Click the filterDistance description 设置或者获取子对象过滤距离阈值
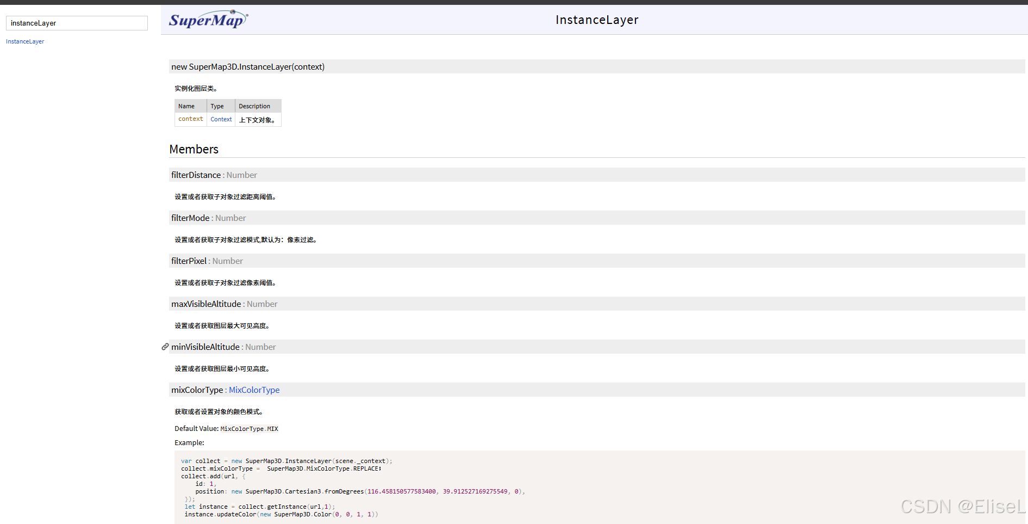Screen dimensions: 1028x524 [226, 196]
